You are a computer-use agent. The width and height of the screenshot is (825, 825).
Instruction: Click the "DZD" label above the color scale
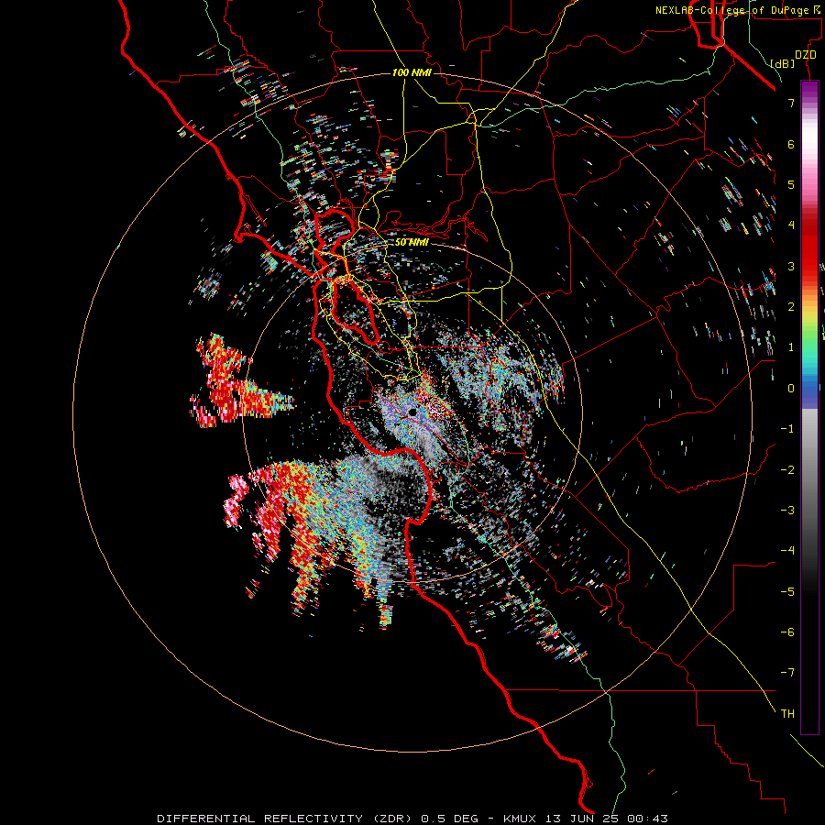806,55
